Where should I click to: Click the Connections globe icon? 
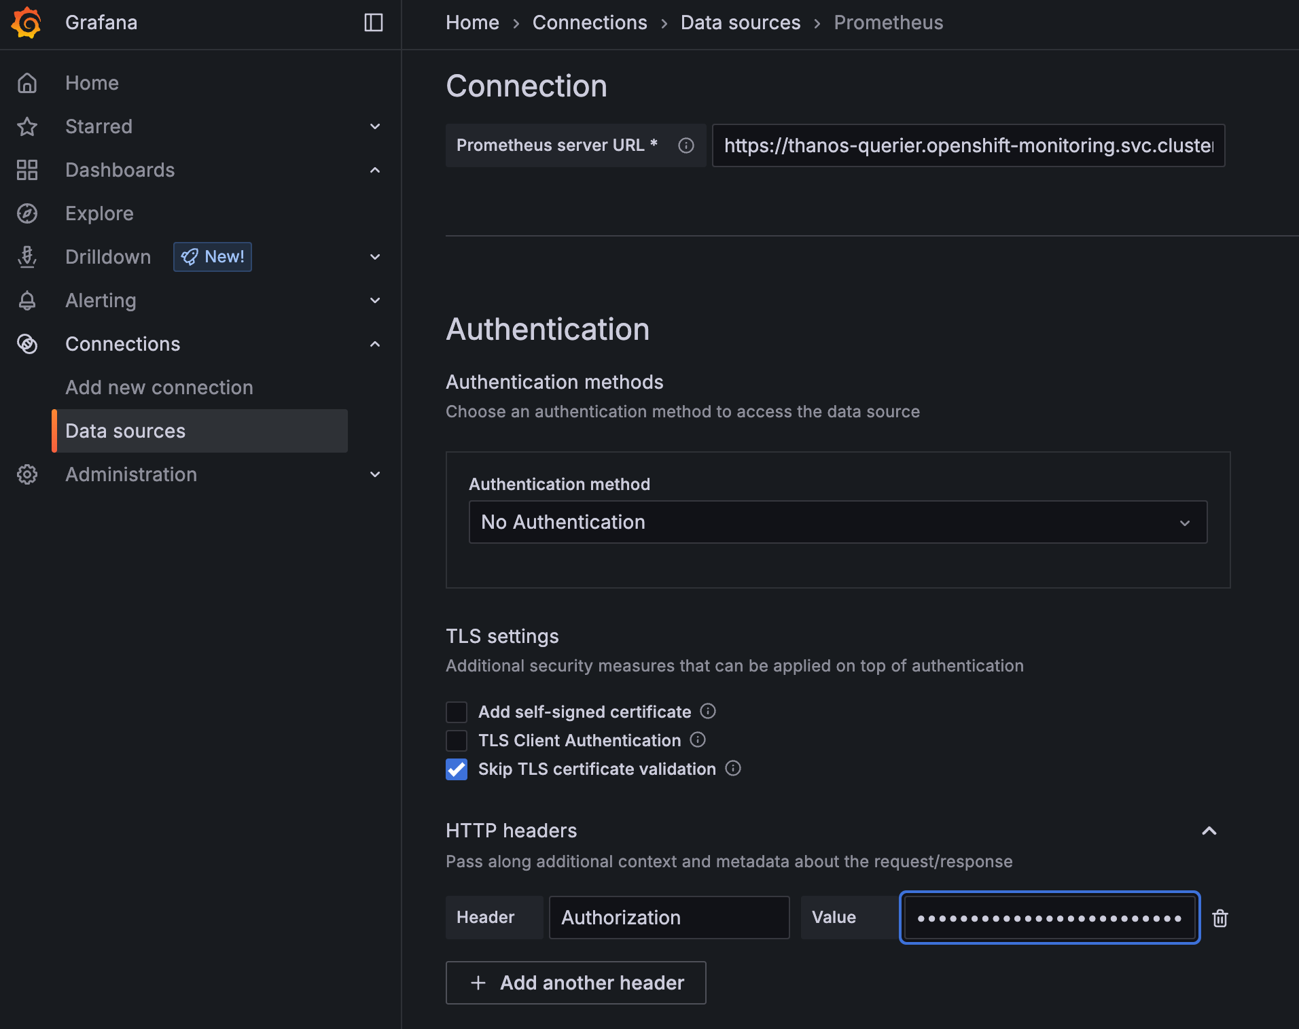(27, 344)
